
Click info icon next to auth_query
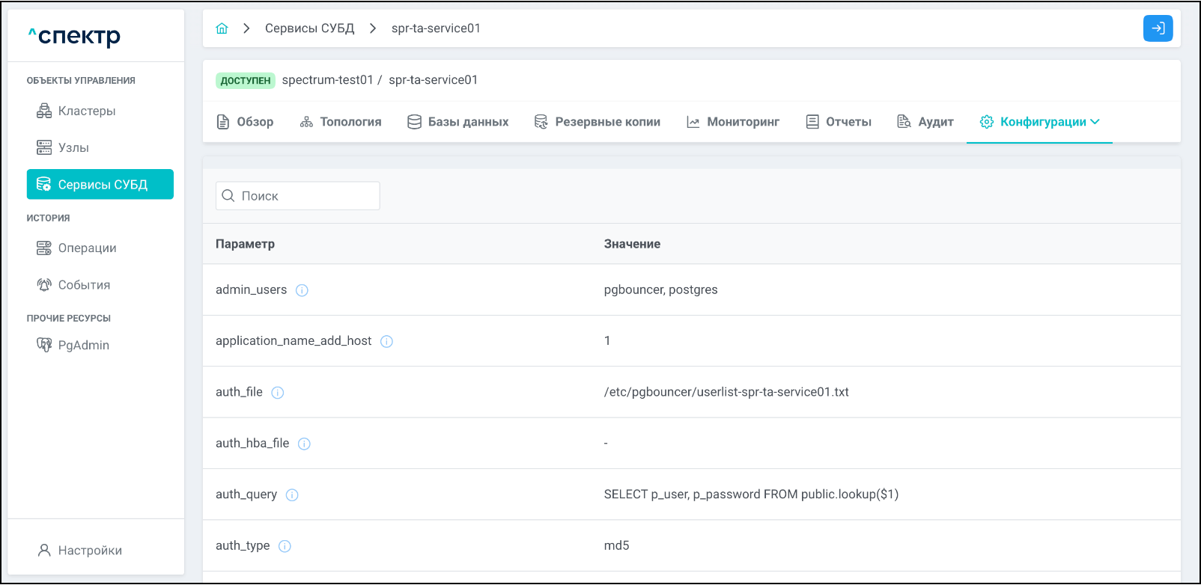[292, 495]
